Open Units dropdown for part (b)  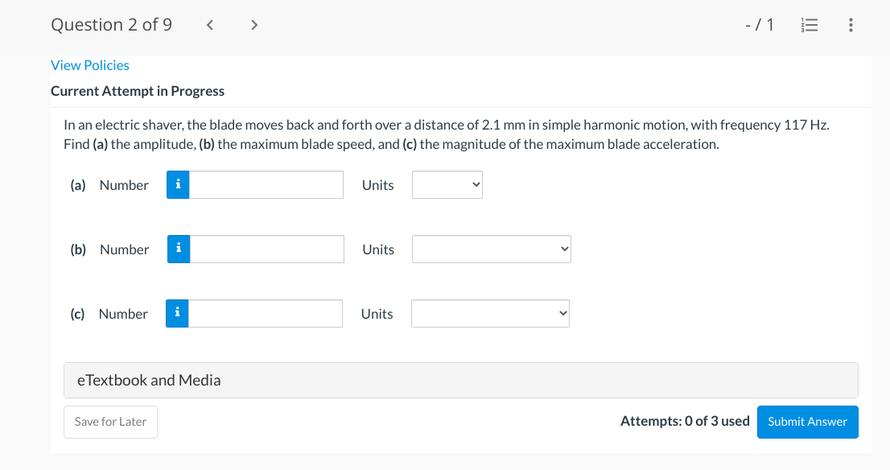click(491, 249)
